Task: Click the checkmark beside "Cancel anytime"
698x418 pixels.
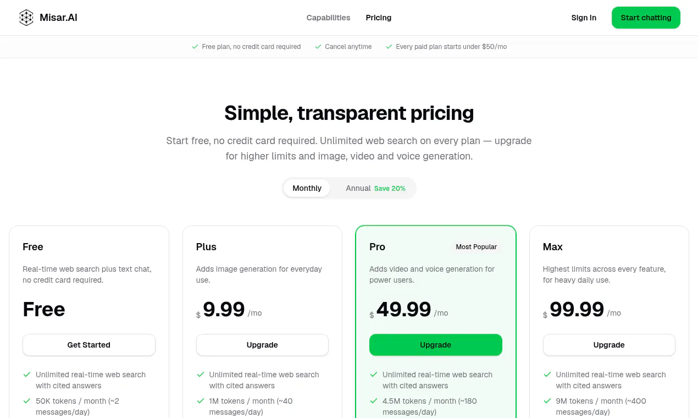Action: [318, 47]
